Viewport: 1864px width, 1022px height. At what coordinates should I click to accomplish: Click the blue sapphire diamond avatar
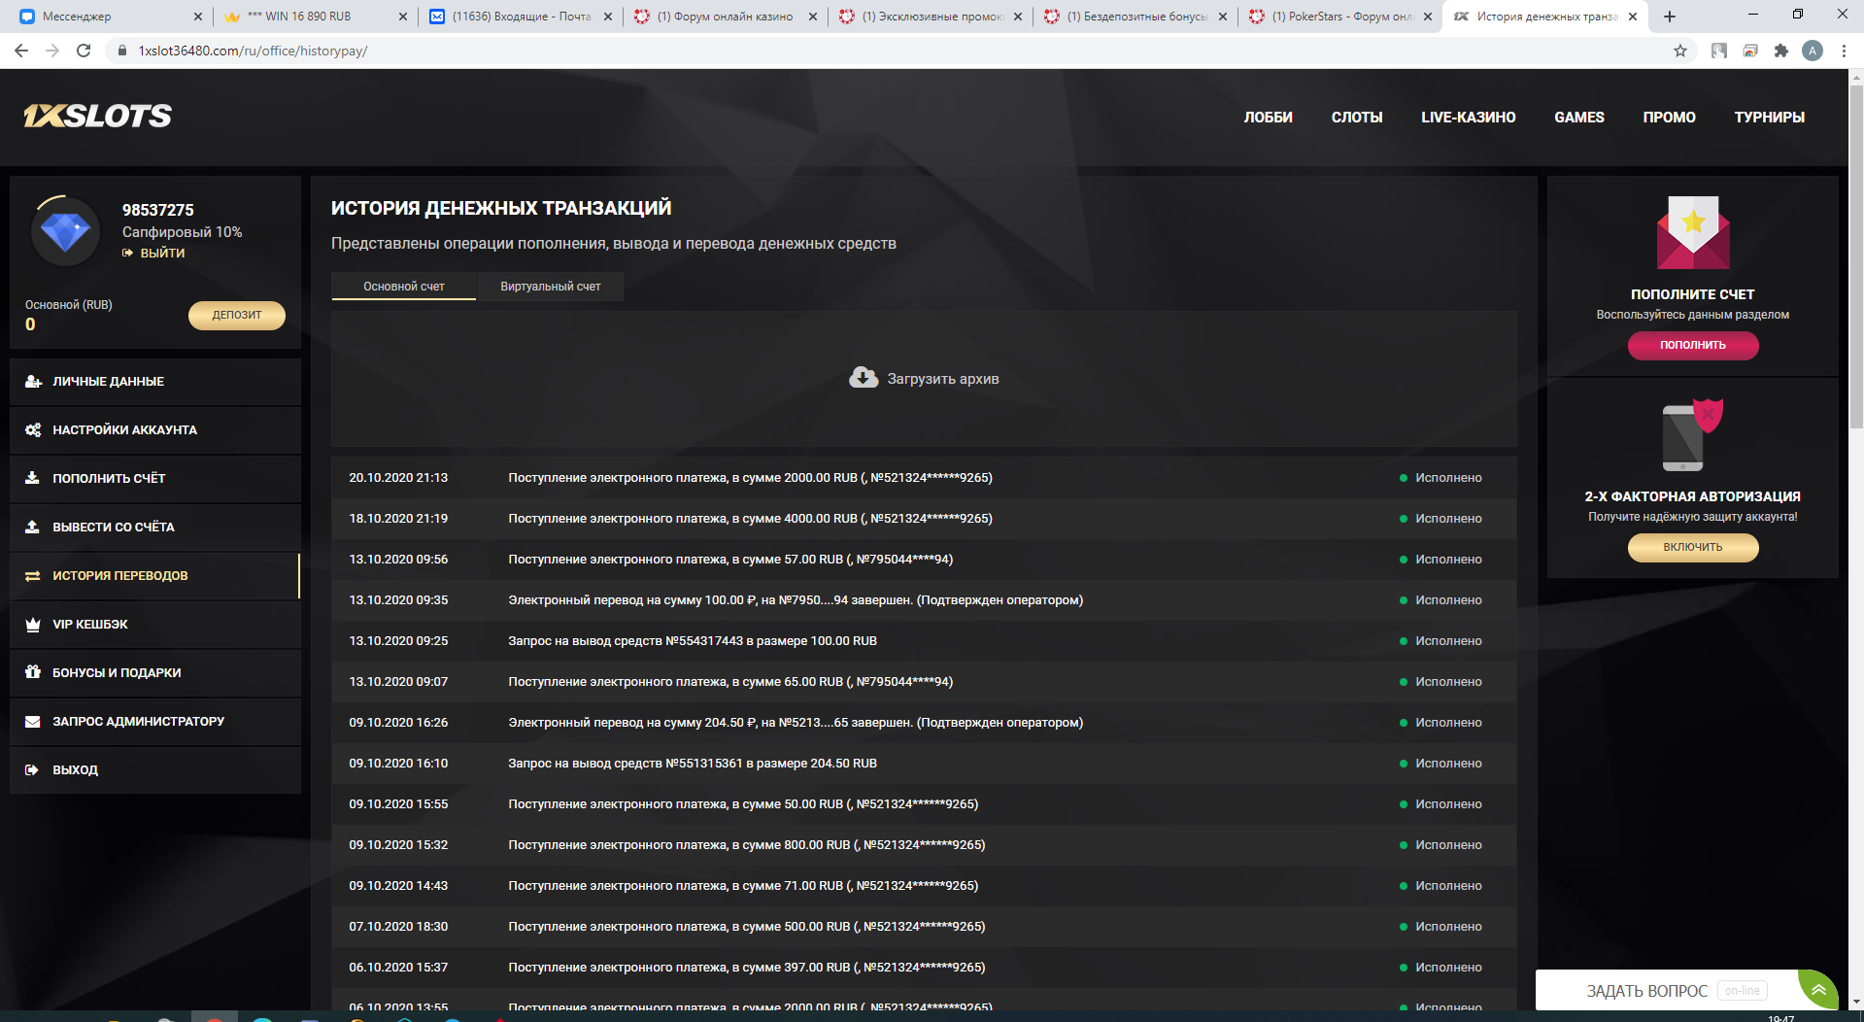click(66, 232)
